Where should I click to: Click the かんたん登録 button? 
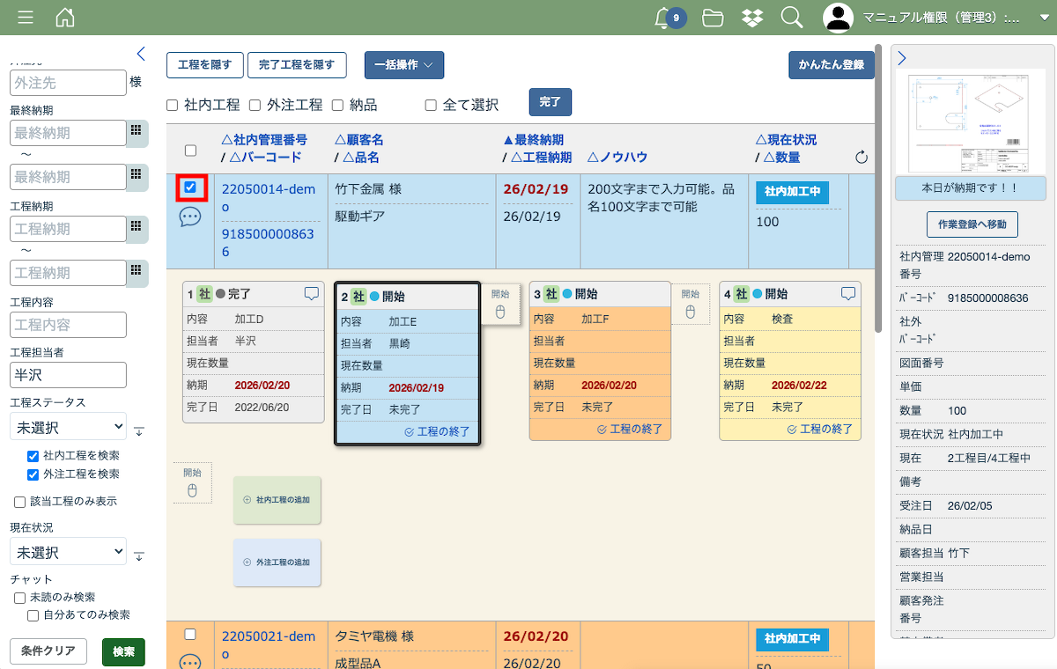coord(831,65)
